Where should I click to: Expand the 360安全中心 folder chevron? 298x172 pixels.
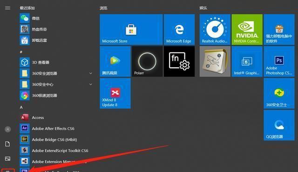pyautogui.click(x=91, y=84)
